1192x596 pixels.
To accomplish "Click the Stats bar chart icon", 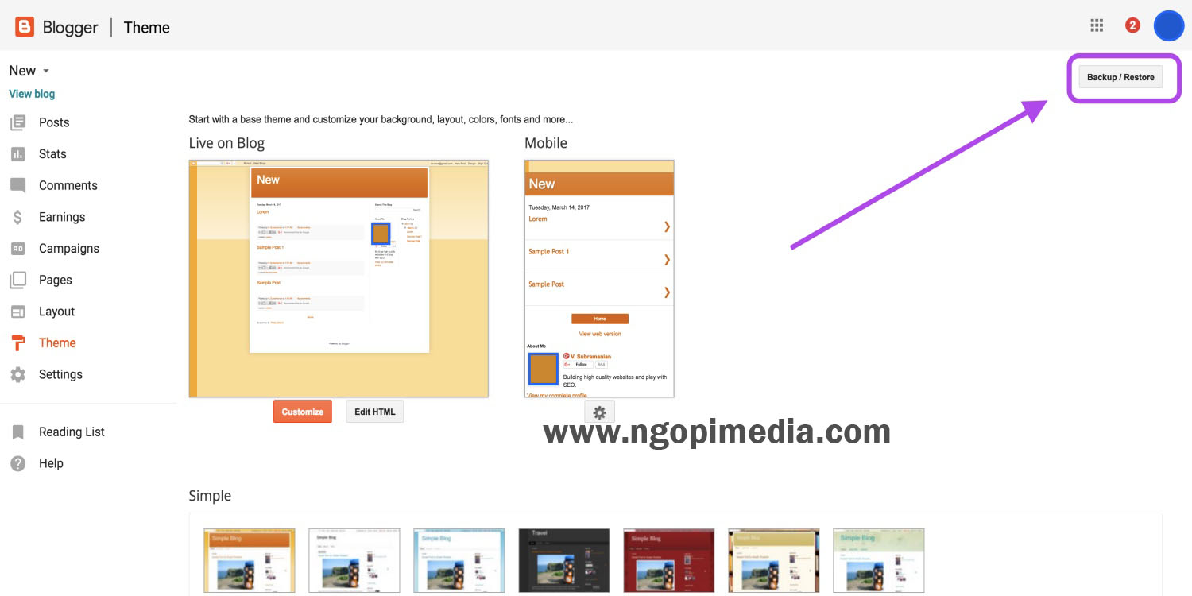I will [17, 154].
